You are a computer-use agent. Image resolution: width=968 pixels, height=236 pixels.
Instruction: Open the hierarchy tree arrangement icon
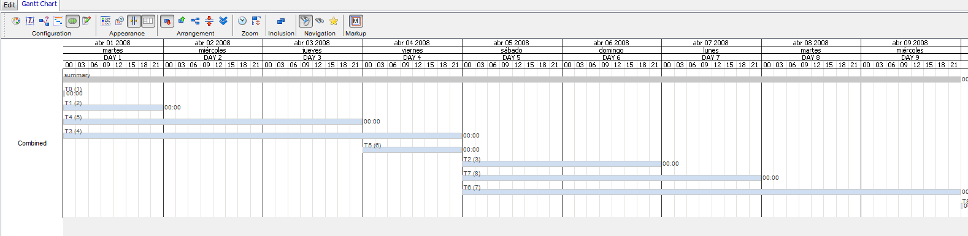[x=195, y=21]
